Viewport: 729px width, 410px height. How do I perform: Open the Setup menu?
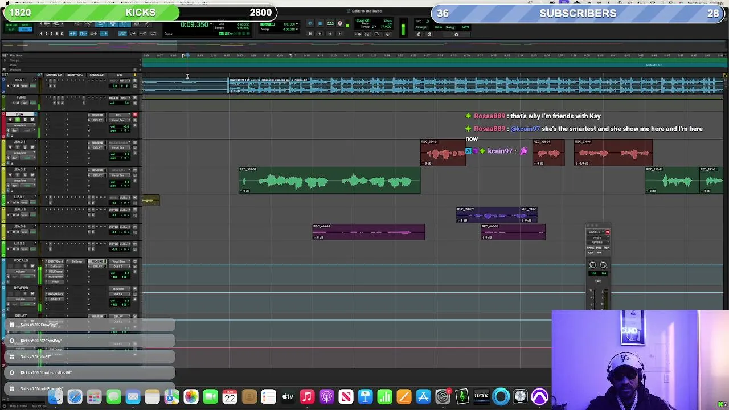click(169, 3)
